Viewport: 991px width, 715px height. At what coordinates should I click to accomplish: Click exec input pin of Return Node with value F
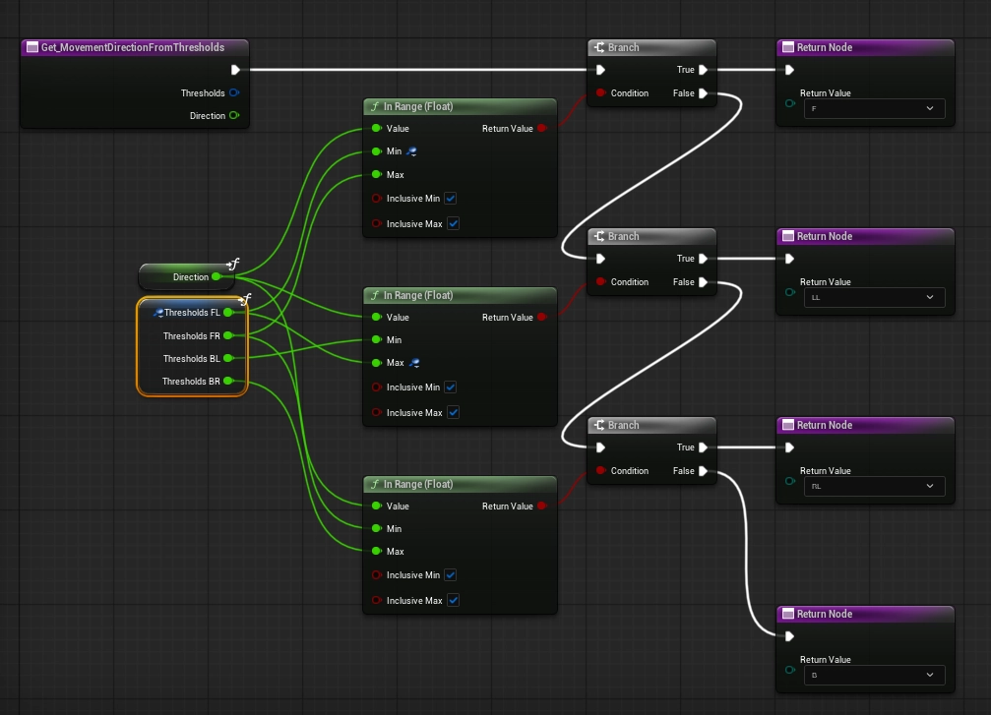(x=789, y=70)
